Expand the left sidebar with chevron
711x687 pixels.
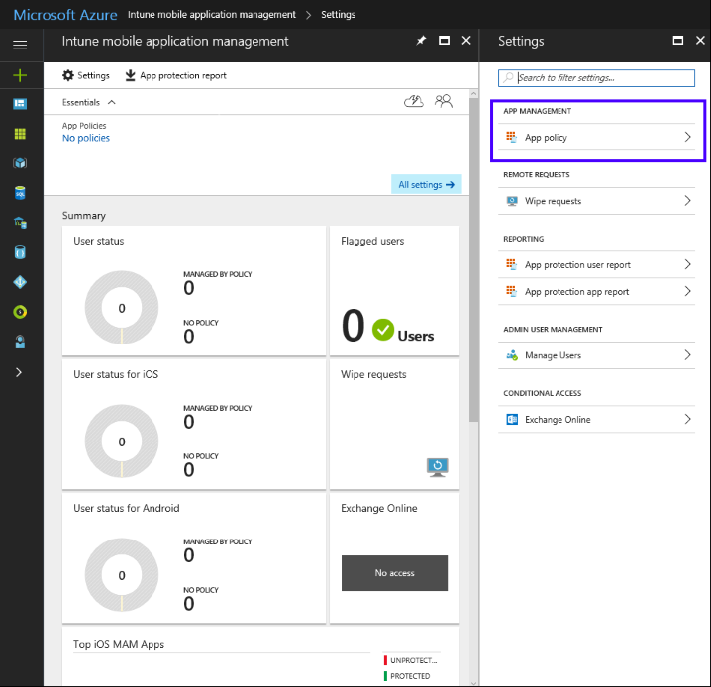20,372
